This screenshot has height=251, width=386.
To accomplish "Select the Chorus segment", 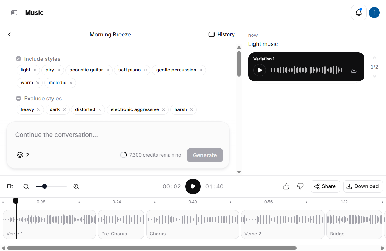I will pyautogui.click(x=193, y=224).
